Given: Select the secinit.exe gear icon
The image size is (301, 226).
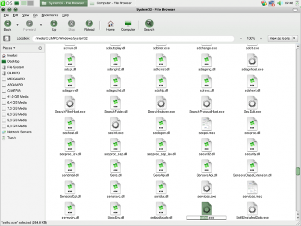Looking at the screenshot, I should click(116, 124).
